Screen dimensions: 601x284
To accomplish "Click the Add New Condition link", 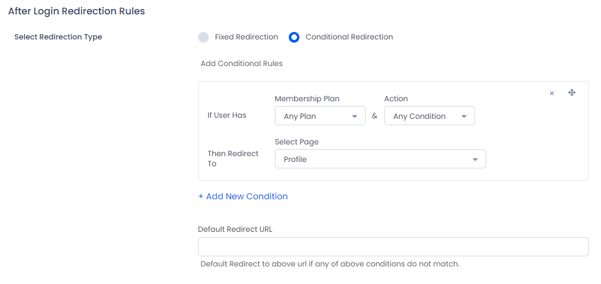I will click(243, 197).
